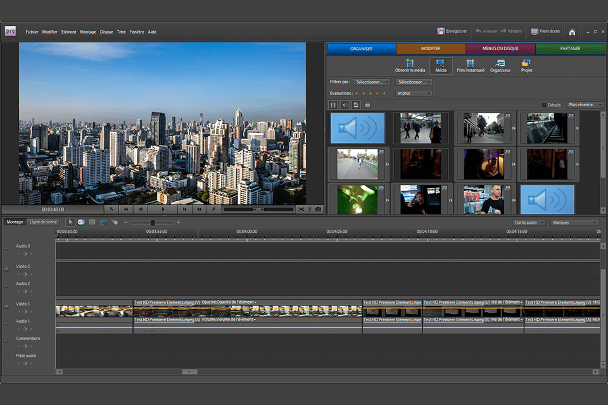The width and height of the screenshot is (608, 405).
Task: Adjust the timeline zoom slider
Action: pos(153,223)
